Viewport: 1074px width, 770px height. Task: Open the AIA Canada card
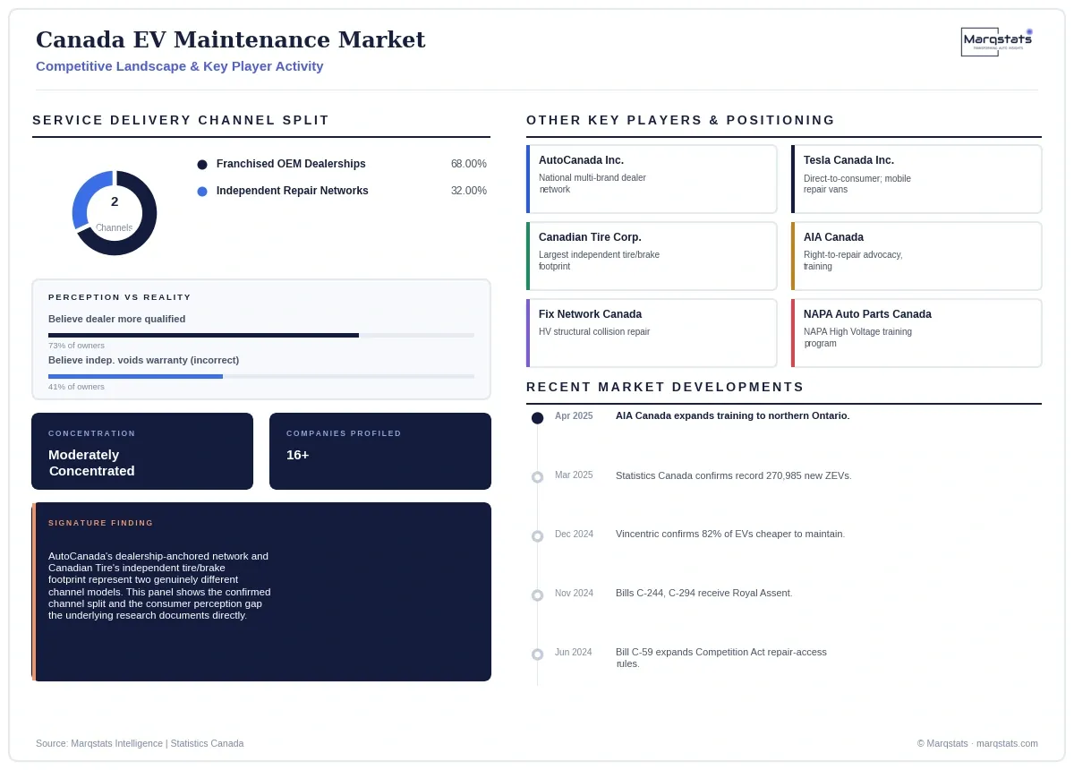tap(916, 256)
